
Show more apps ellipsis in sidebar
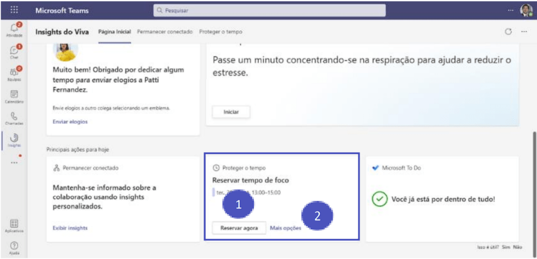(x=14, y=163)
